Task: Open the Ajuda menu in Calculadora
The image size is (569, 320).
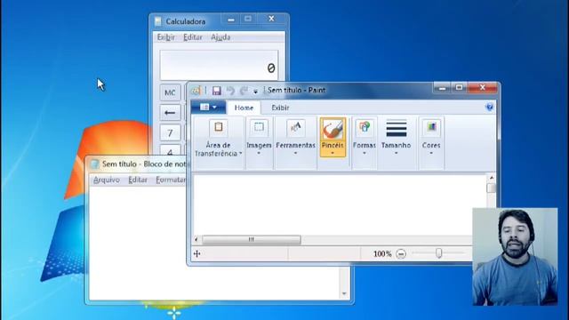Action: tap(220, 37)
